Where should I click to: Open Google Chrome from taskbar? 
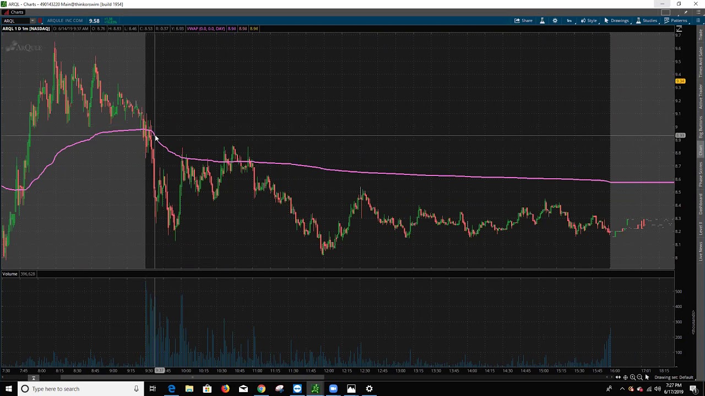[261, 389]
